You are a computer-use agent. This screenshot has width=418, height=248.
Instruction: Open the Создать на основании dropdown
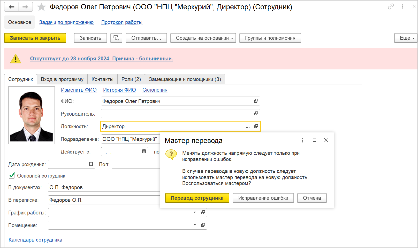[x=203, y=38]
